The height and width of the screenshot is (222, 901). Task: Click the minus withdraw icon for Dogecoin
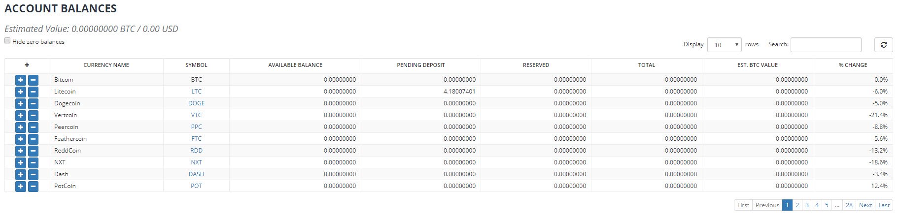click(x=33, y=103)
